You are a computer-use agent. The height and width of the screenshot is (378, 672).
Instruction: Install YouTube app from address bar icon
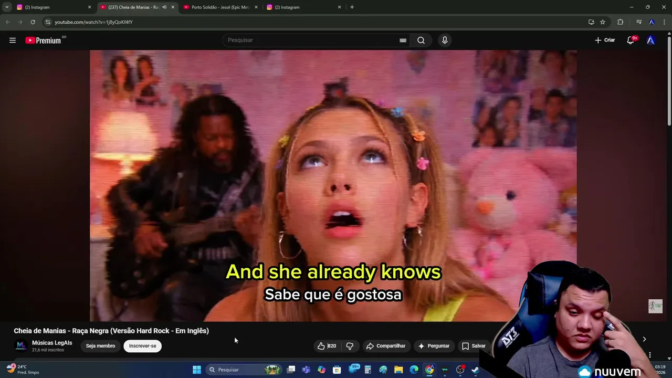coord(591,22)
